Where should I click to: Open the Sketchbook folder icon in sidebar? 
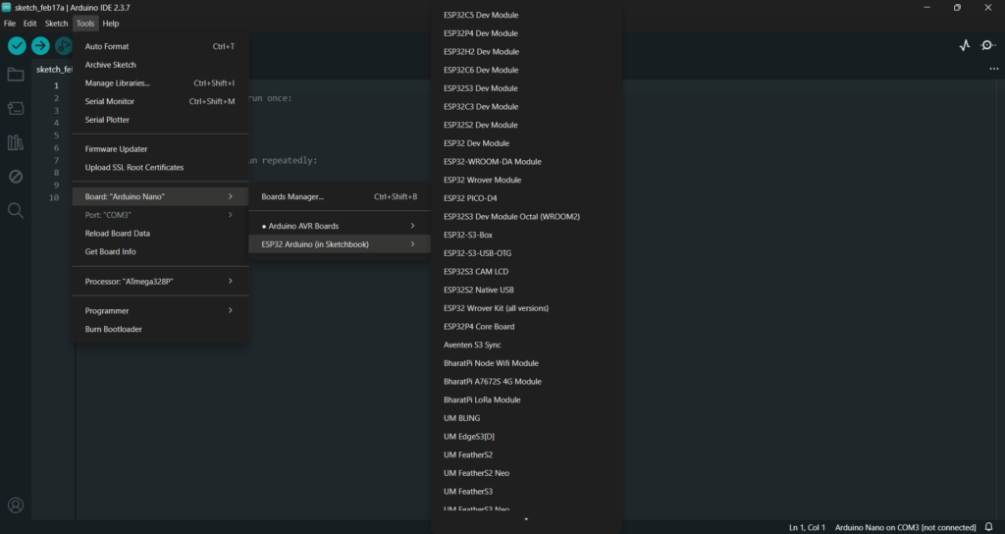[x=16, y=75]
